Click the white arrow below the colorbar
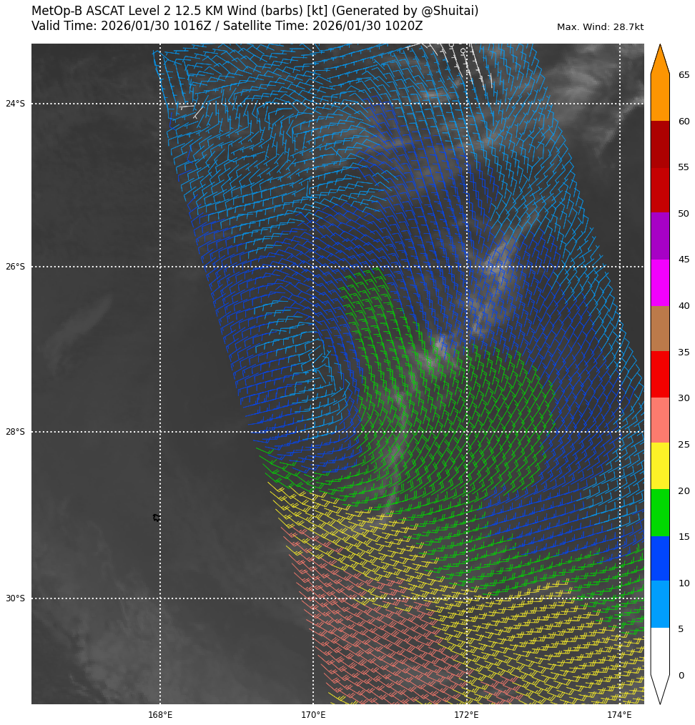Image resolution: width=695 pixels, height=725 pixels. click(659, 688)
